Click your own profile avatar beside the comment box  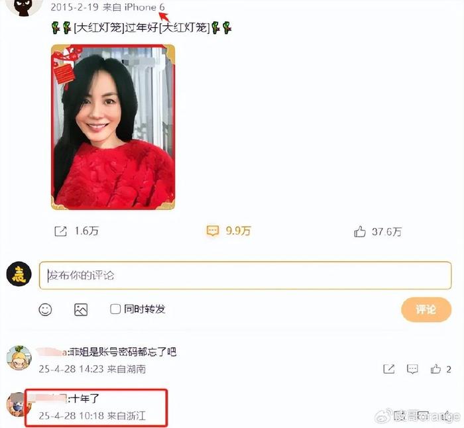(x=19, y=274)
